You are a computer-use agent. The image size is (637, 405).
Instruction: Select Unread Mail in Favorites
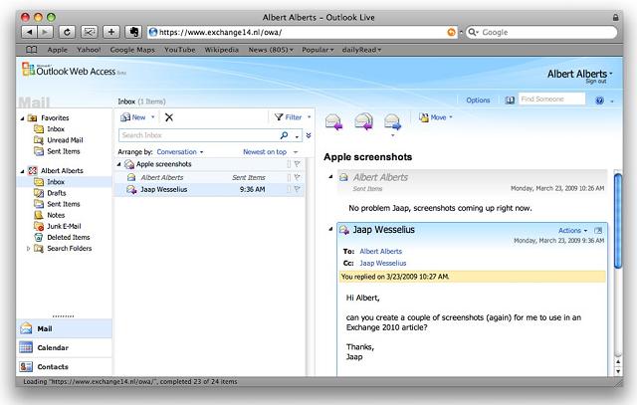[x=65, y=140]
